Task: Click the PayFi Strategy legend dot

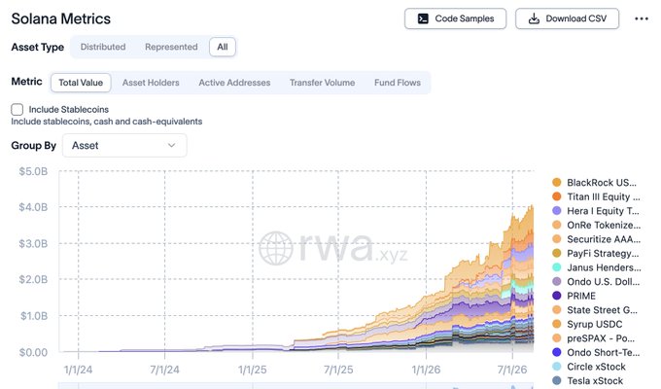Action: (556, 253)
